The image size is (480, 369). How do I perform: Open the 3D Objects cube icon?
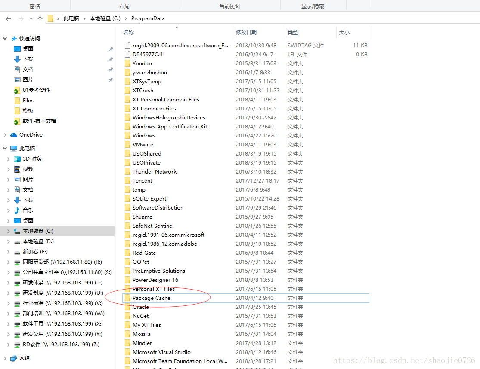[17, 159]
